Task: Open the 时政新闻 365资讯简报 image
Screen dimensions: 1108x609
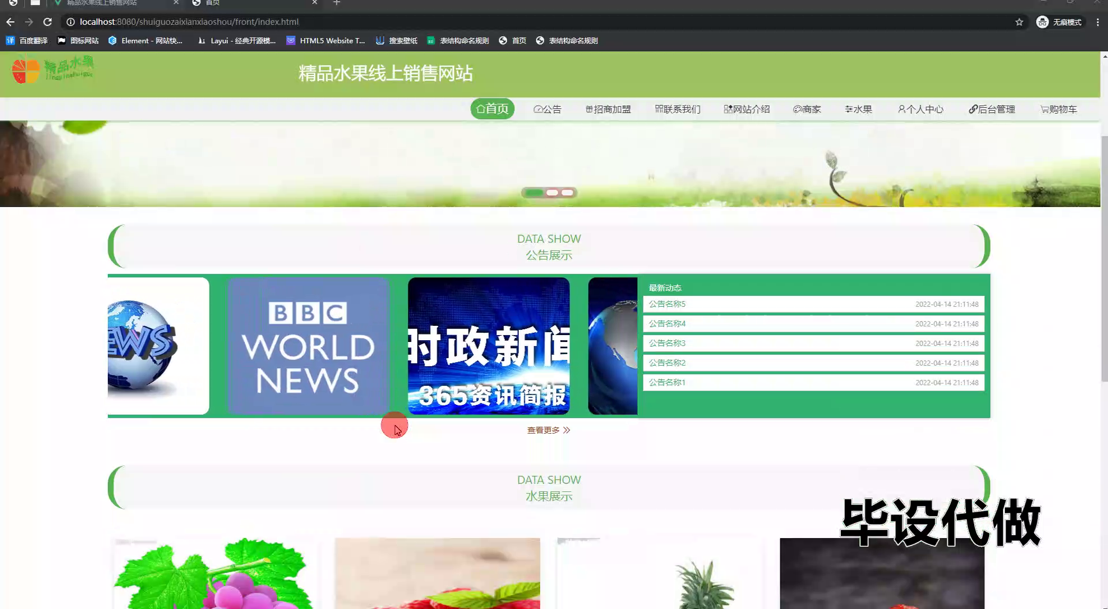Action: 489,346
